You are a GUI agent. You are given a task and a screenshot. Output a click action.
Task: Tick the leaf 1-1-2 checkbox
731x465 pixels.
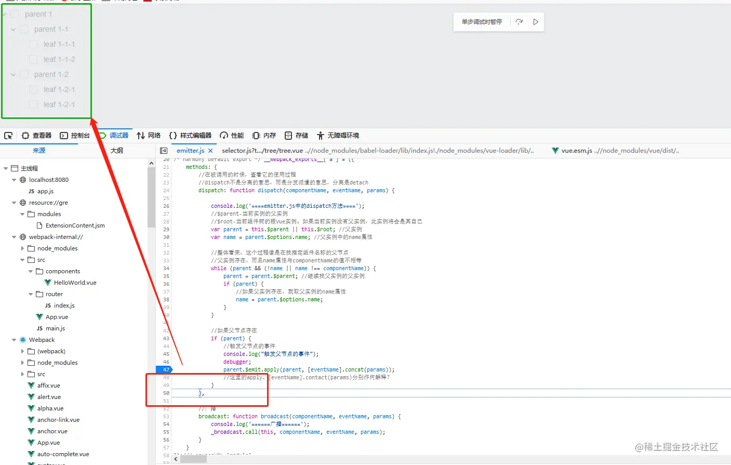pyautogui.click(x=33, y=59)
